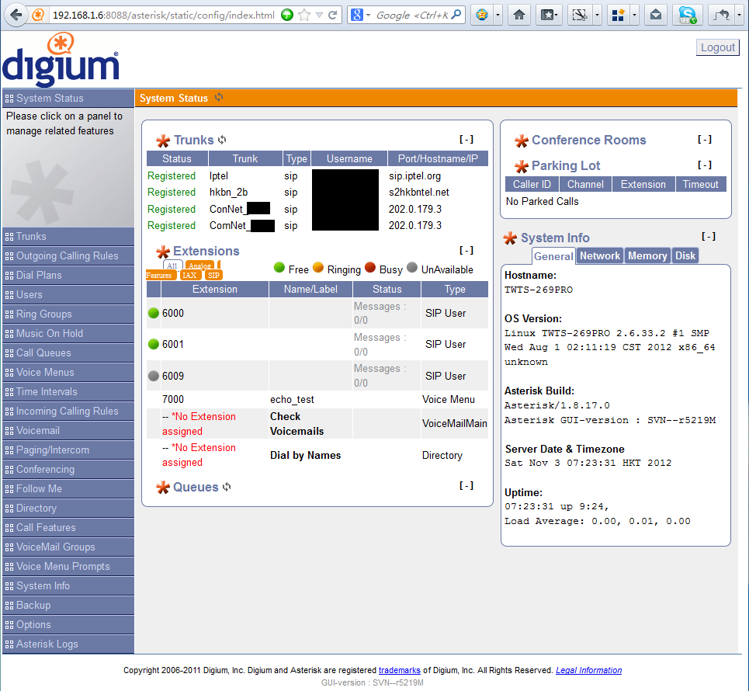Open Trunks in the left sidebar
The image size is (749, 691).
[68, 237]
